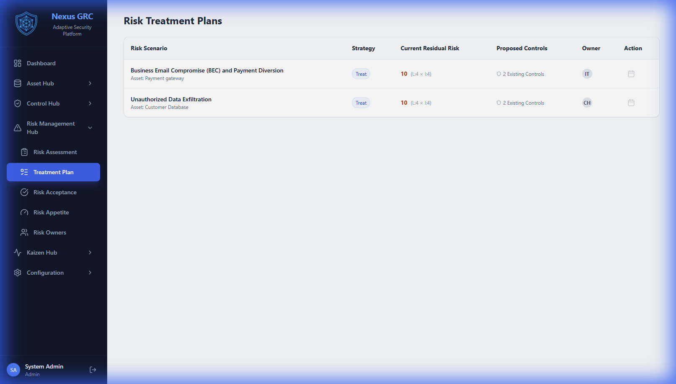Select the Risk Owners menu entry

tap(50, 232)
